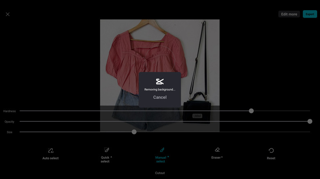
Task: Cancel the background removal
Action: 160,97
